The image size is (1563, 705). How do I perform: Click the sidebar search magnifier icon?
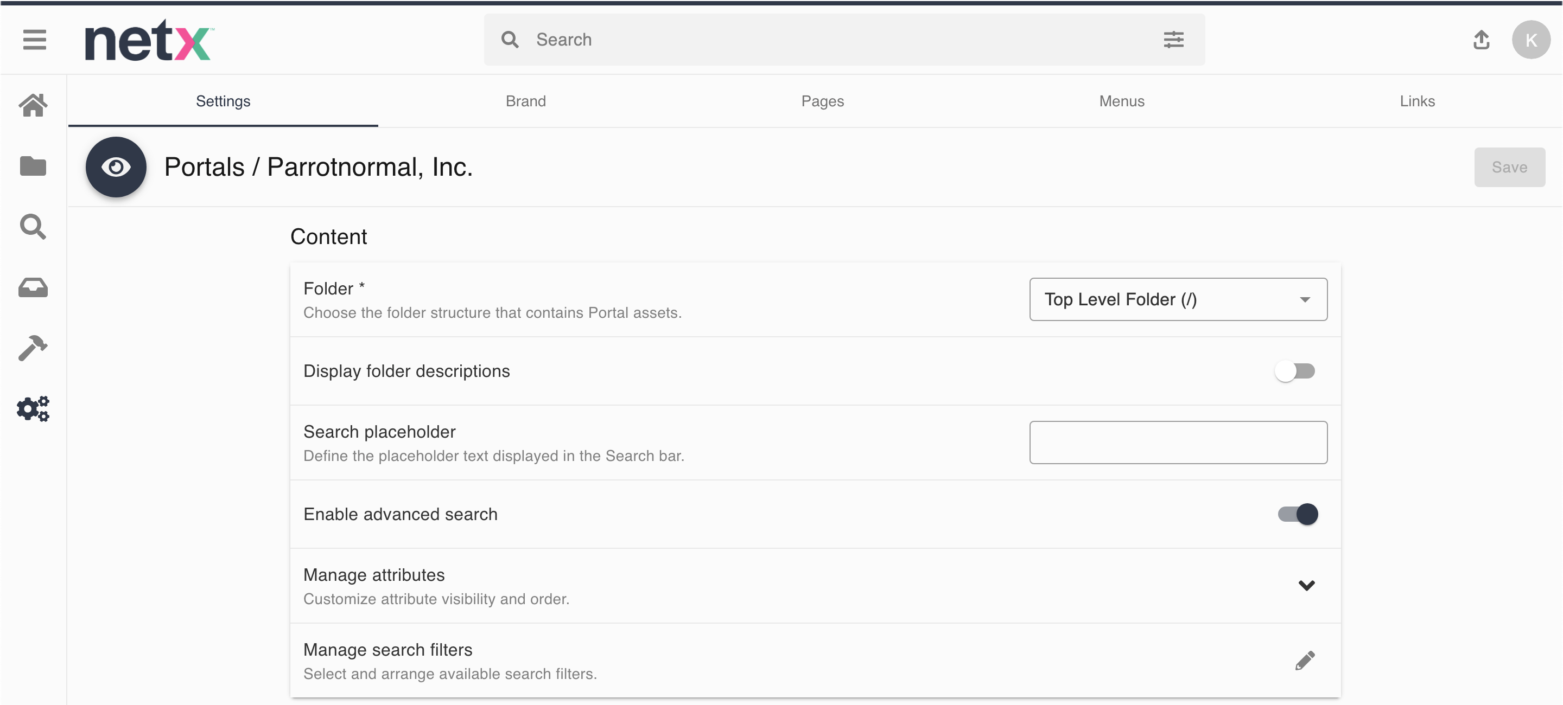coord(33,227)
